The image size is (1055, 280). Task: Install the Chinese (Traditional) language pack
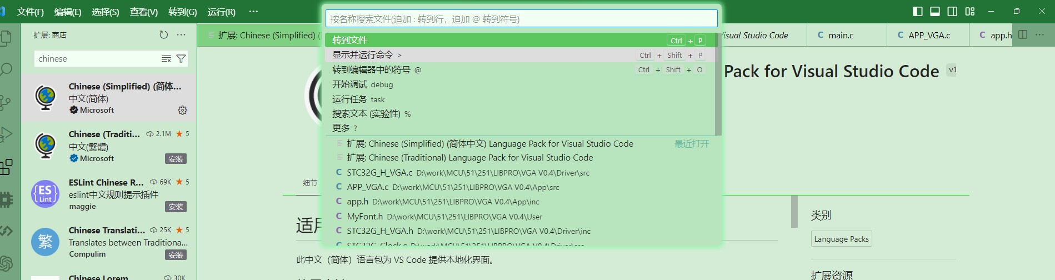[176, 159]
